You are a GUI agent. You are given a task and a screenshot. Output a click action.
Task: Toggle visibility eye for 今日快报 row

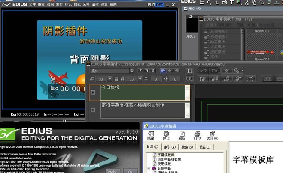93,92
